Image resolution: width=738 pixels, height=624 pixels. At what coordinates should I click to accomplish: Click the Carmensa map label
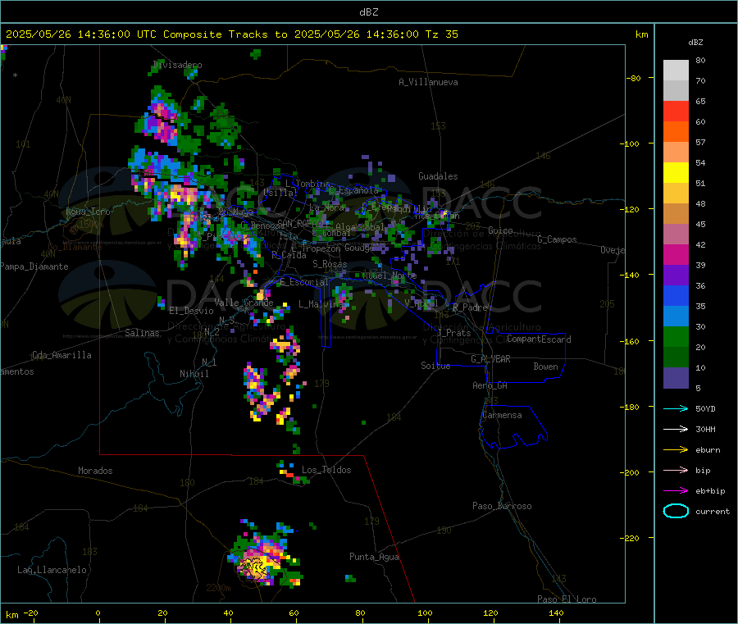502,415
